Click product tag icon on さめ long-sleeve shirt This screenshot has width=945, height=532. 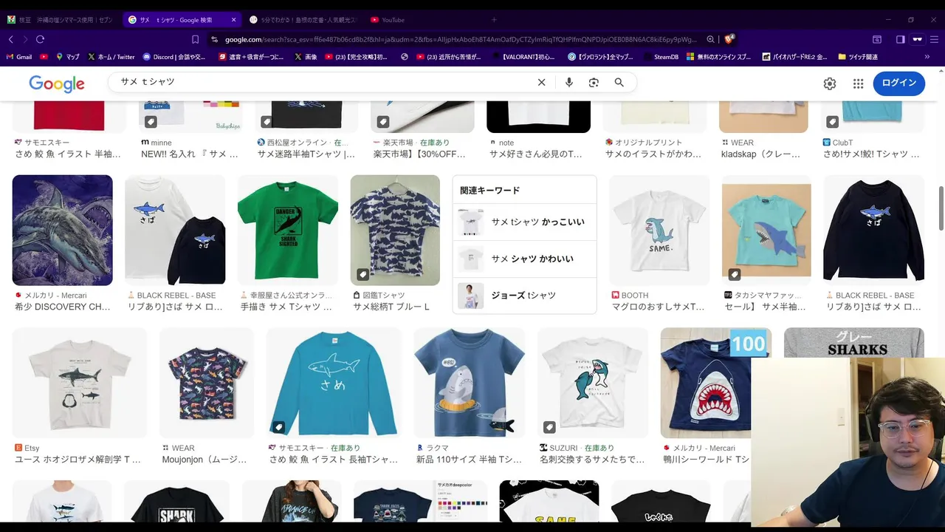(x=278, y=427)
